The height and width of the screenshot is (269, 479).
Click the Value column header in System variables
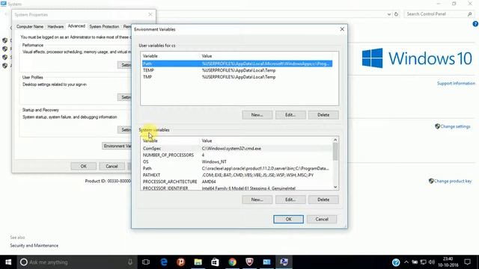click(x=266, y=141)
